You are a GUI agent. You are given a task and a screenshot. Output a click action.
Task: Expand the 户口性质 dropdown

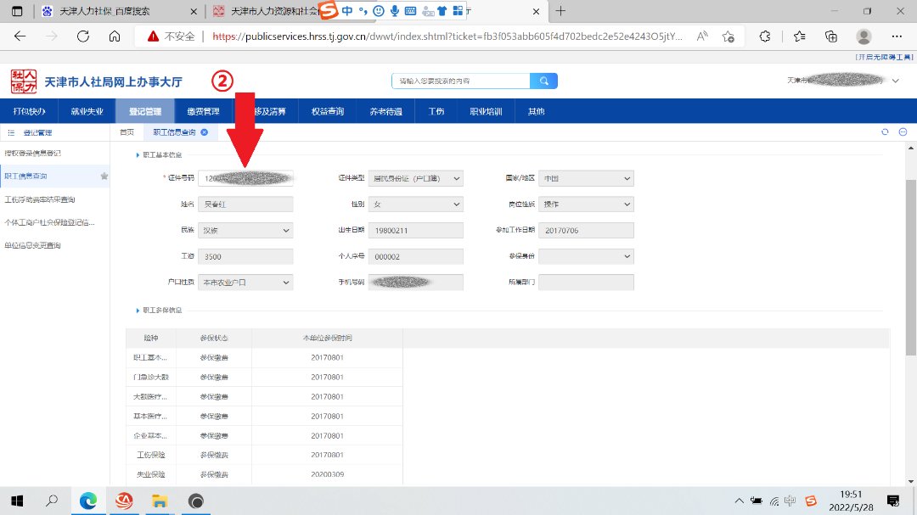[245, 283]
